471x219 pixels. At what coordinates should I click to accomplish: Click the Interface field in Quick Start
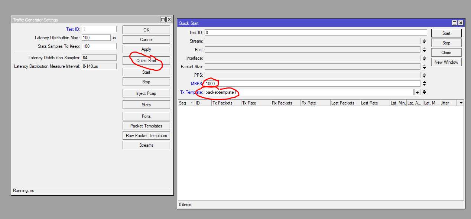coord(312,58)
